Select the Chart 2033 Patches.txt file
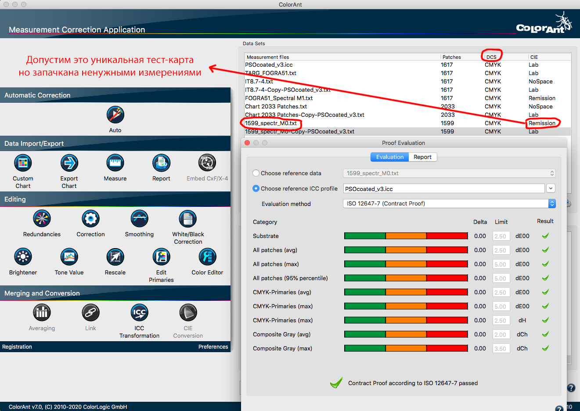The image size is (580, 411). 407,106
